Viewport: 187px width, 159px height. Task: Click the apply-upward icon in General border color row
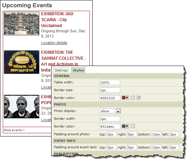pyautogui.click(x=139, y=98)
